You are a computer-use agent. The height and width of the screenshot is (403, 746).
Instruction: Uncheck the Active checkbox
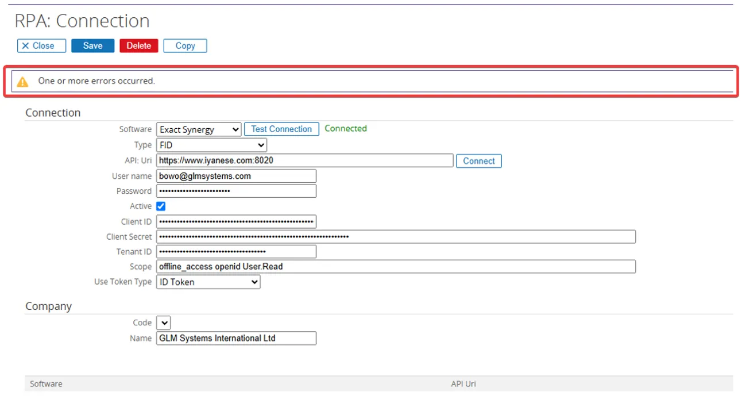click(161, 206)
